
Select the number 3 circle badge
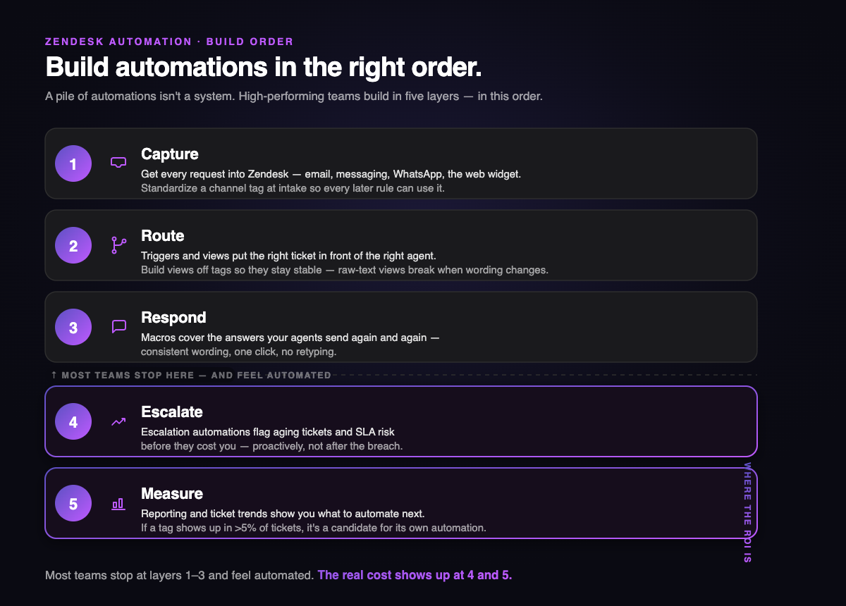tap(73, 327)
